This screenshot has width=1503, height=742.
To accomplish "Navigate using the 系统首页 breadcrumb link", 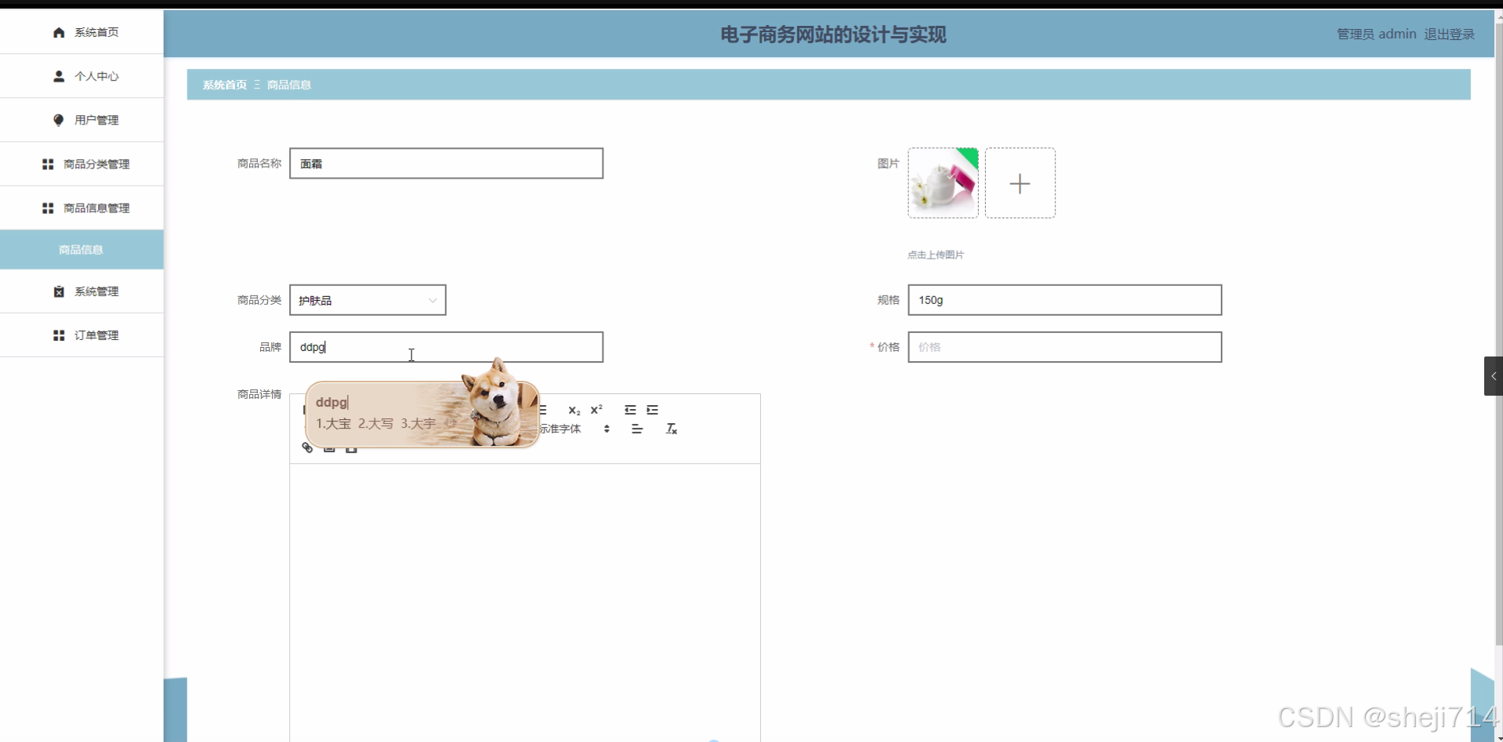I will (224, 84).
